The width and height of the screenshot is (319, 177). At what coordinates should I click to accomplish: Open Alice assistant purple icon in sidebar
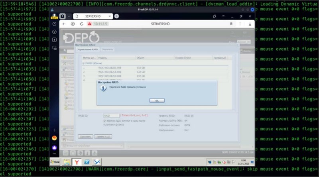pyautogui.click(x=54, y=148)
